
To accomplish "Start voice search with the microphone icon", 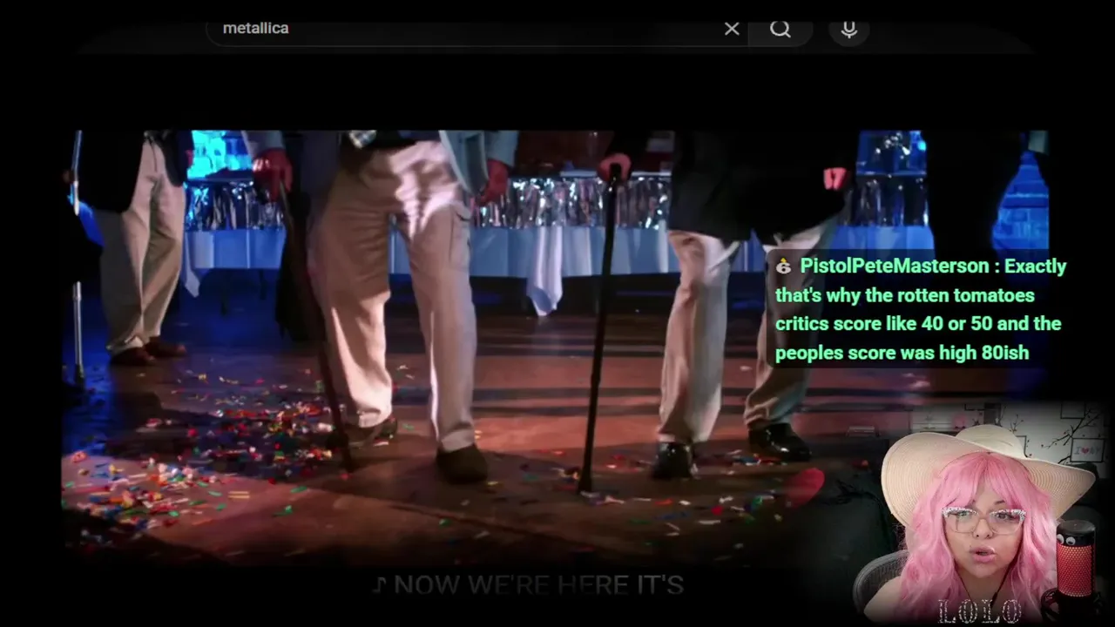I will (849, 30).
